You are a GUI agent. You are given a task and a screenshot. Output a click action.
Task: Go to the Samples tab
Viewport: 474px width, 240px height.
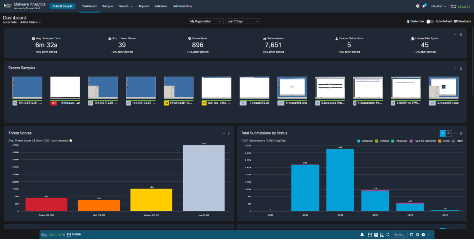click(x=108, y=6)
